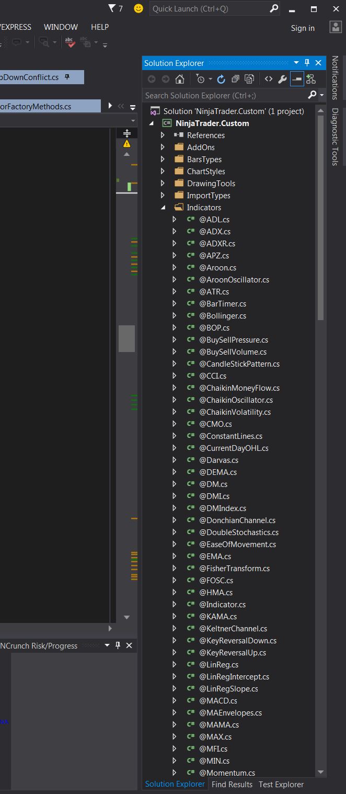This screenshot has height=794, width=346.
Task: Expand the ChartStyles folder
Action: 163,172
